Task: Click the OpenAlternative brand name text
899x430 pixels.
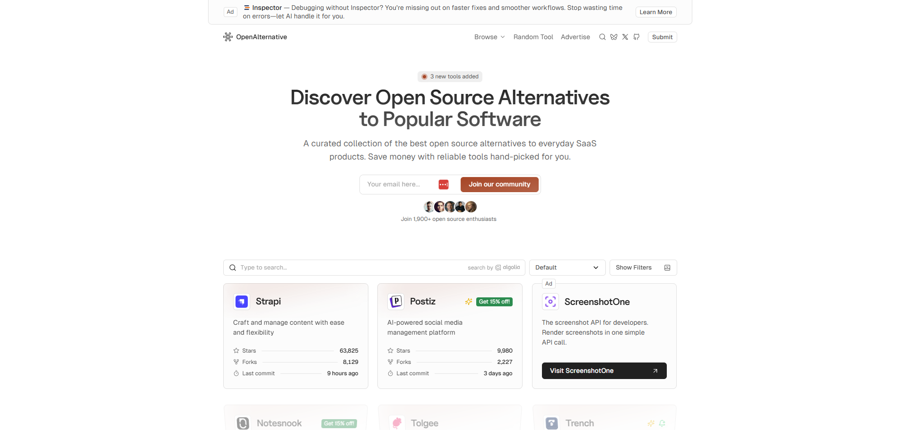Action: [x=262, y=37]
